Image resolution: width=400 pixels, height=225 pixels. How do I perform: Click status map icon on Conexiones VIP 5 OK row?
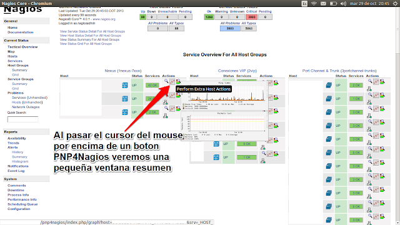click(263, 147)
